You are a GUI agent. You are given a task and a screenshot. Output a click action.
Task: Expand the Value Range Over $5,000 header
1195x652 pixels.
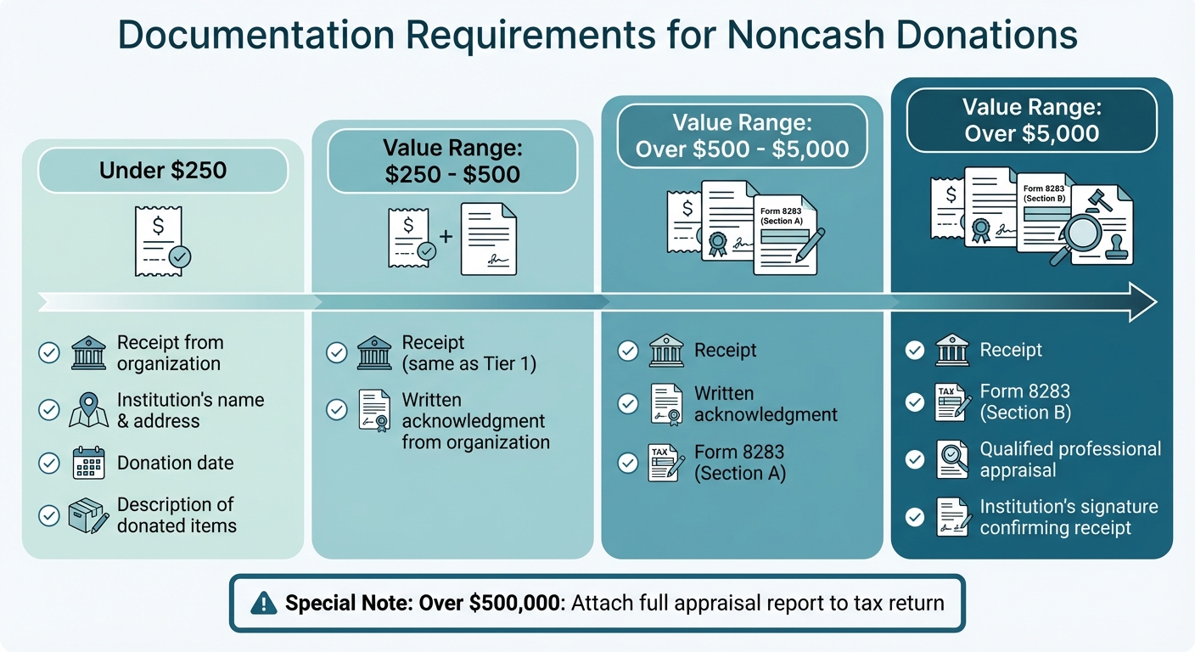pyautogui.click(x=1032, y=120)
